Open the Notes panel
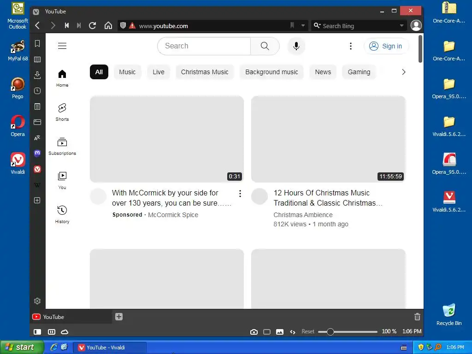This screenshot has height=354, width=472. click(x=37, y=106)
